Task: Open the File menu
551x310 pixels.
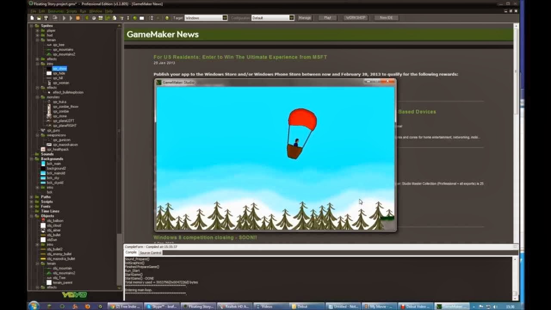Action: [33, 11]
